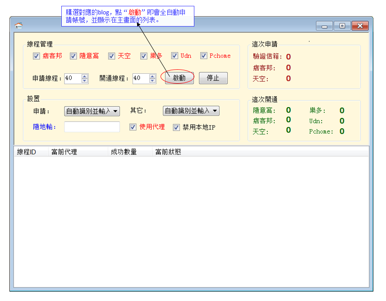
Task: Uncheck the Pchome checkbox
Action: click(x=204, y=56)
